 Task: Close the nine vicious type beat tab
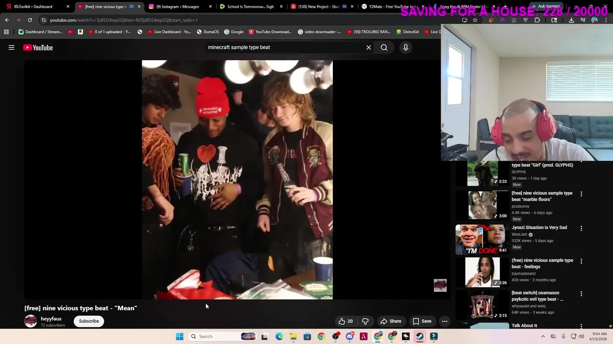click(139, 7)
